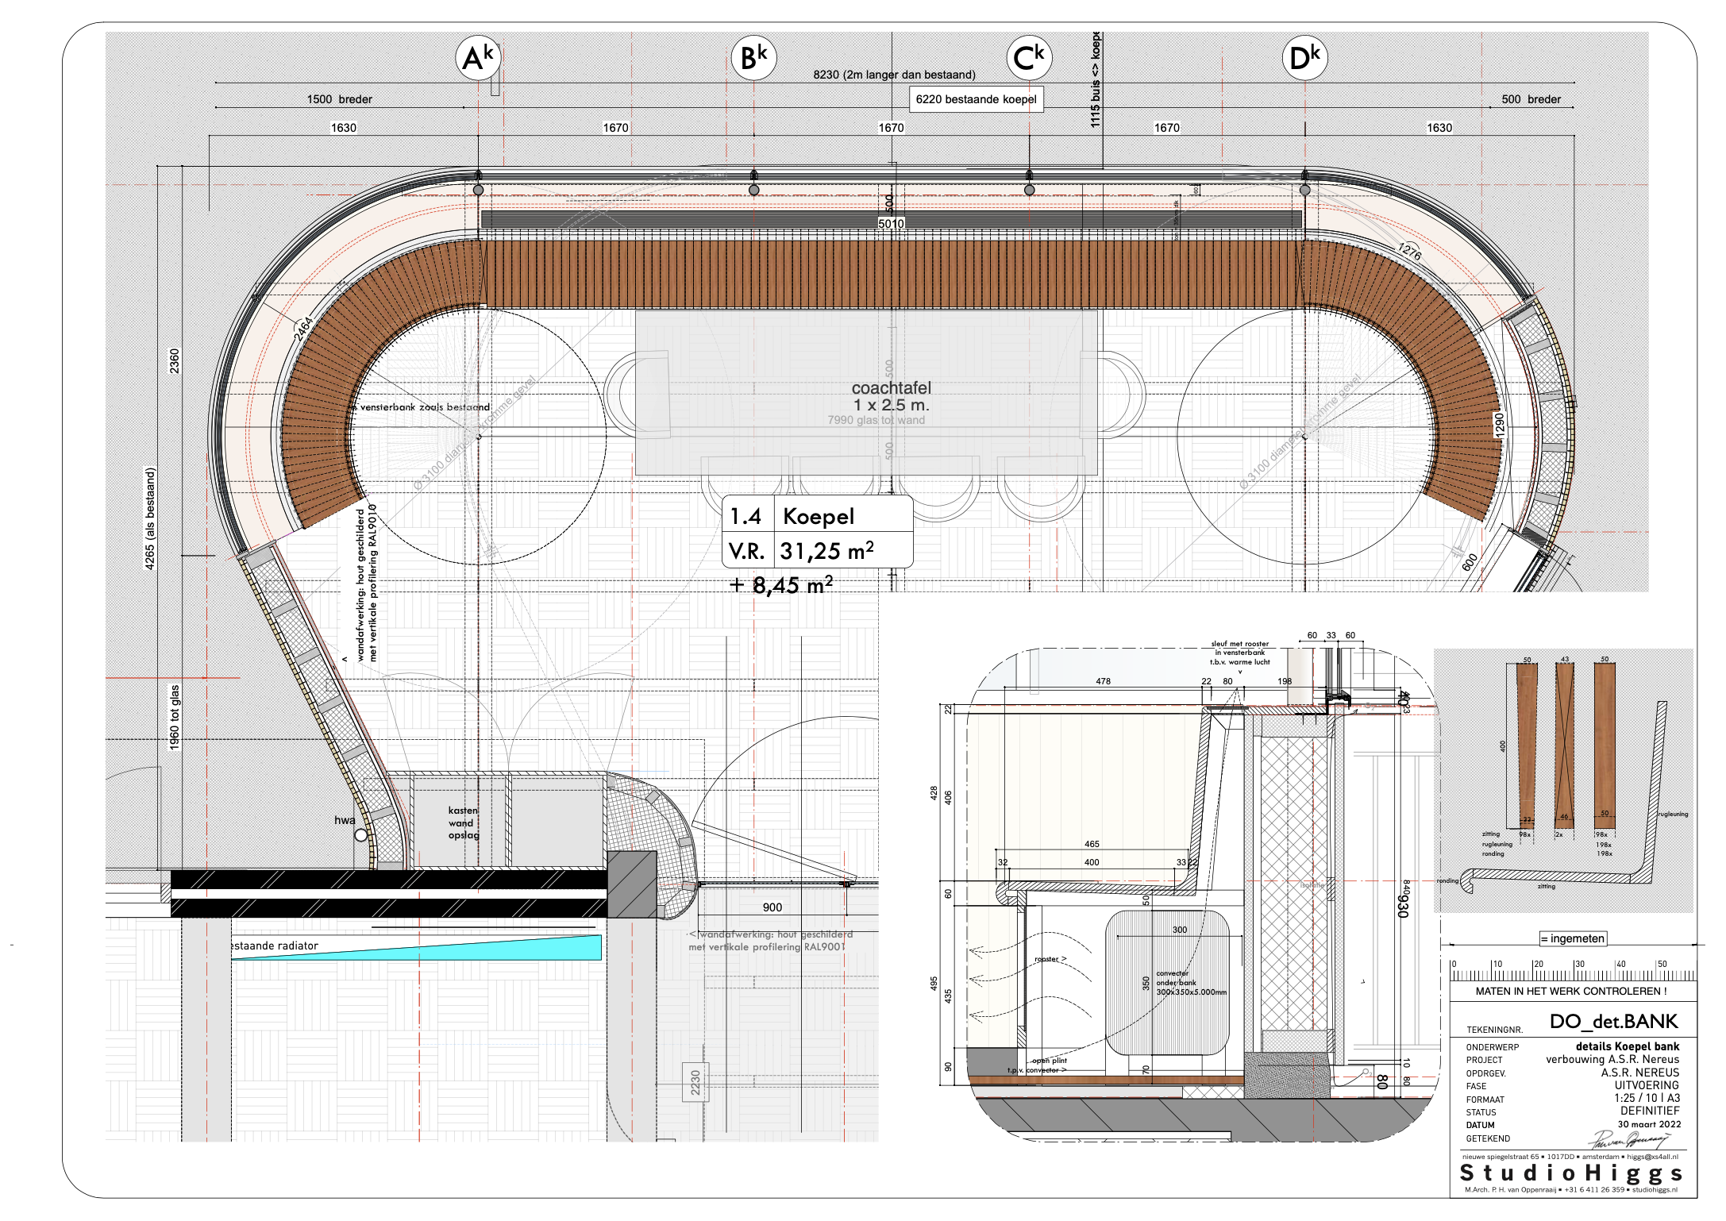Viewport: 1726px width, 1221px height.
Task: Click 'MATEN IN HET WERK CONTROLEREN !' notice
Action: 1570,991
